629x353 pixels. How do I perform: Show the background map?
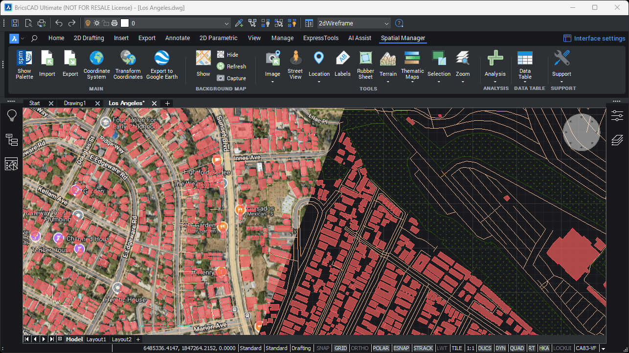tap(203, 65)
